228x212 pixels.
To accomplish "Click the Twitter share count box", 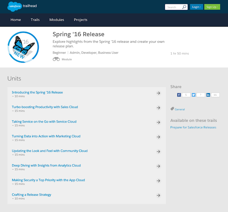I will click(x=201, y=95).
